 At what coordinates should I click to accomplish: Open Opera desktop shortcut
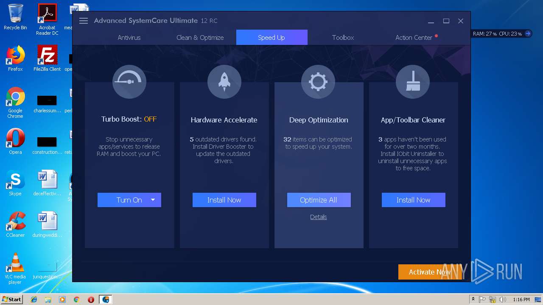(15, 141)
